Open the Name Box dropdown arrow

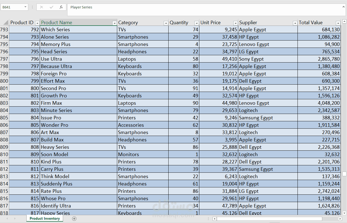pyautogui.click(x=25, y=7)
